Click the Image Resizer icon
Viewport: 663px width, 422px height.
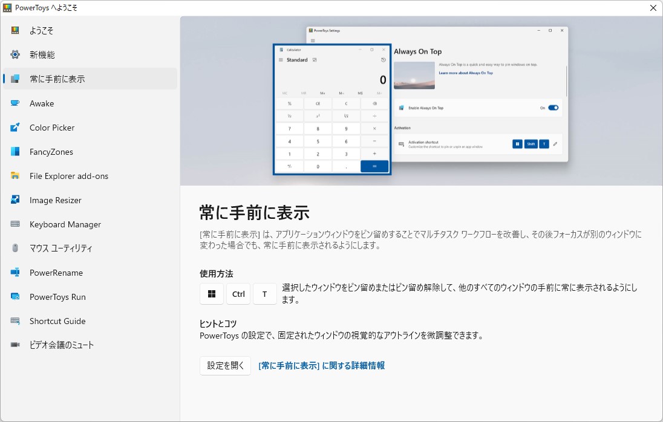point(16,200)
